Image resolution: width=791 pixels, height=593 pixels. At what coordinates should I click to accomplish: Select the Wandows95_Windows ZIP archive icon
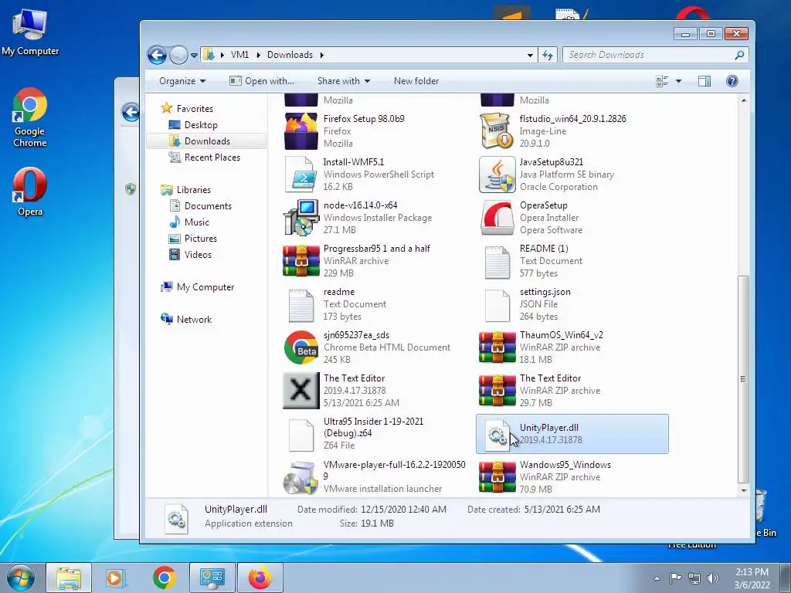[497, 477]
